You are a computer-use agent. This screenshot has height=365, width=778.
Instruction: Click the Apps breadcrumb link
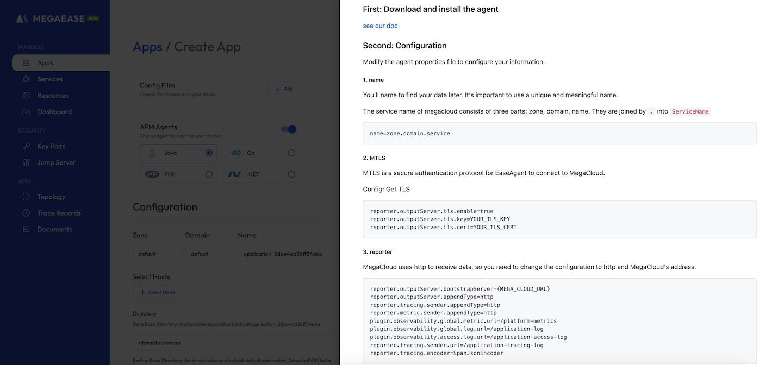pos(147,47)
